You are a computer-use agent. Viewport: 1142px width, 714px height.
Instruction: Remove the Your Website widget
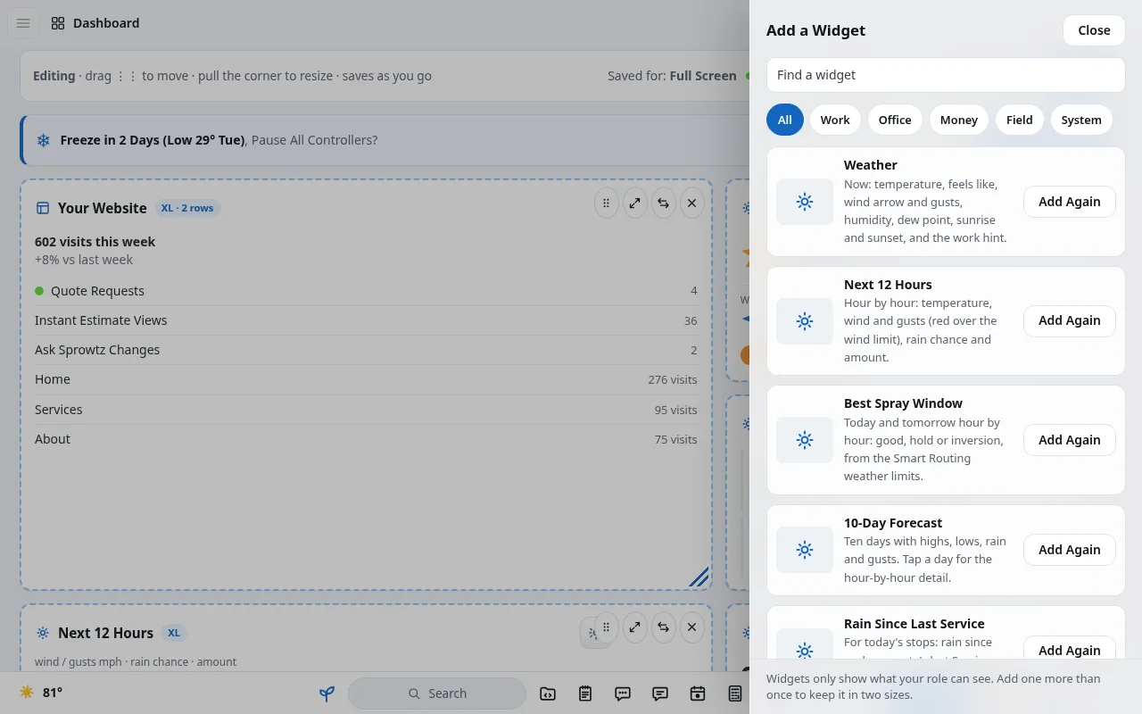(691, 203)
